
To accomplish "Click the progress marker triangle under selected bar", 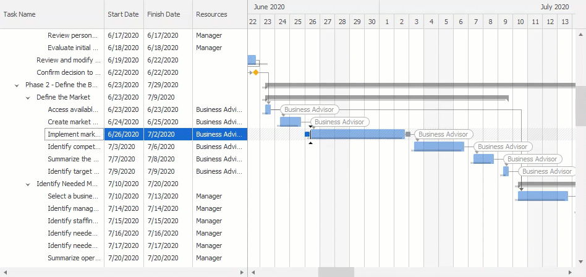I will point(310,142).
